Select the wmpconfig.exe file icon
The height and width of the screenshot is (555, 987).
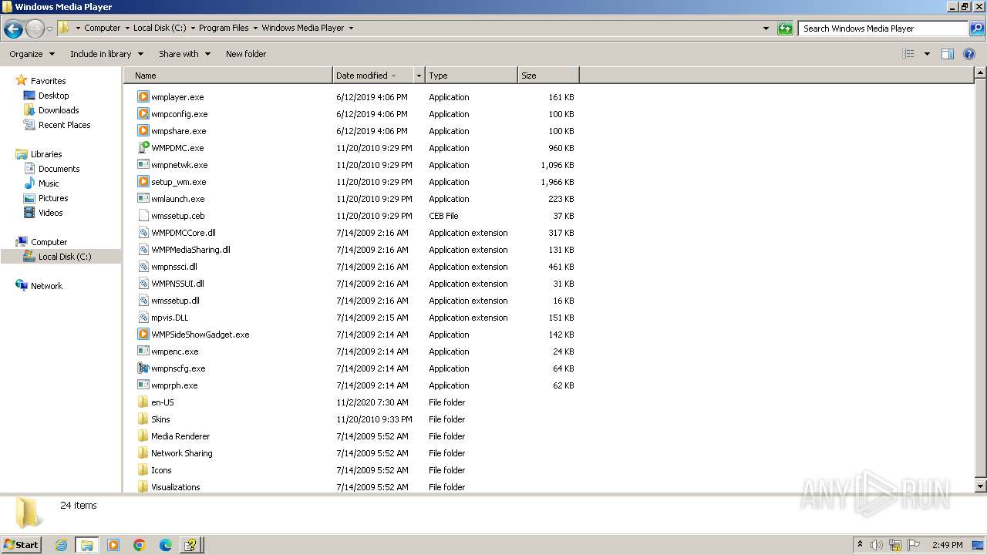click(143, 114)
